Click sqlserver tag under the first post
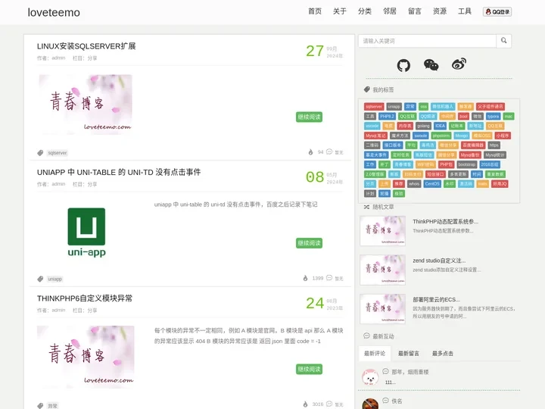 coord(58,153)
